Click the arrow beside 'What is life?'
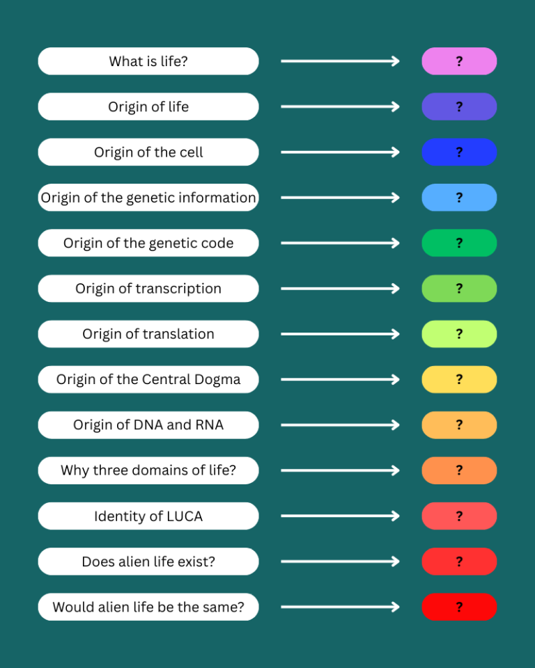 pyautogui.click(x=340, y=61)
